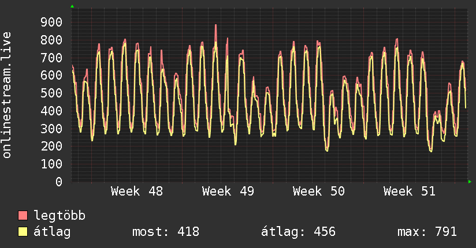Click the 'max: 791' statistic
Viewport: 476px width, 248px height.
[x=427, y=232]
